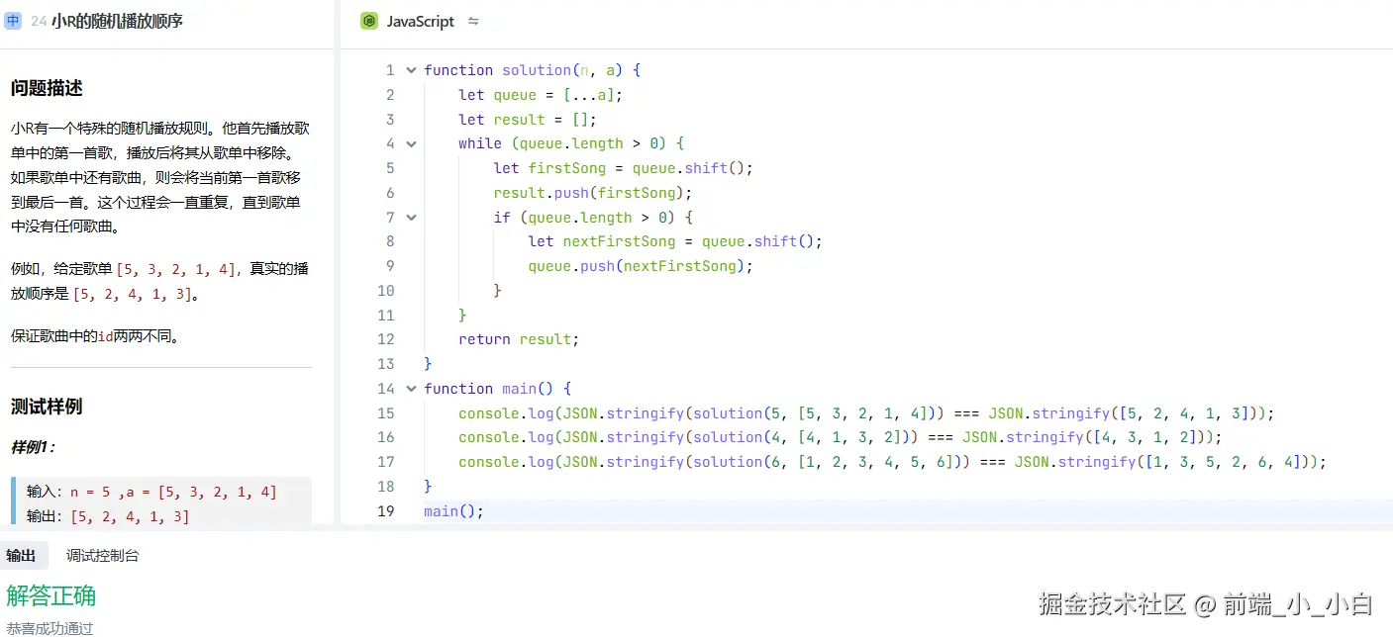The image size is (1393, 637).
Task: Click queue.push(nextFirstSong) on line 9
Action: tap(641, 266)
